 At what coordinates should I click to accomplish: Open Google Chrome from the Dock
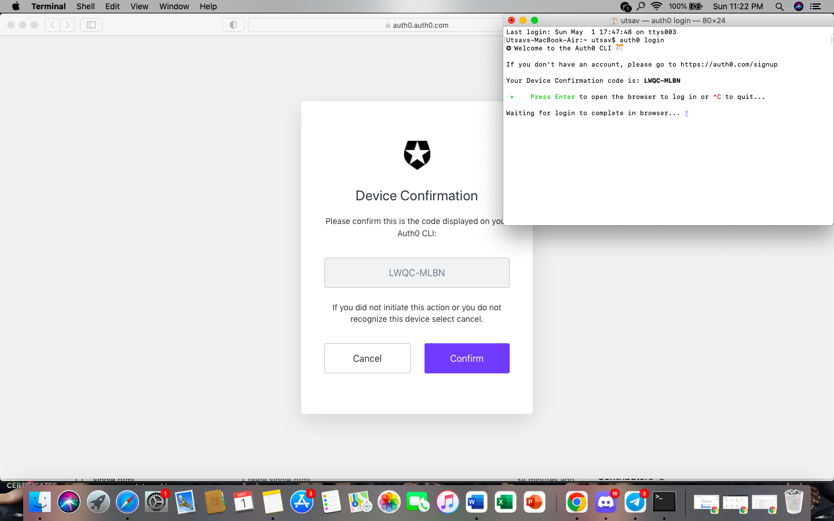(576, 502)
